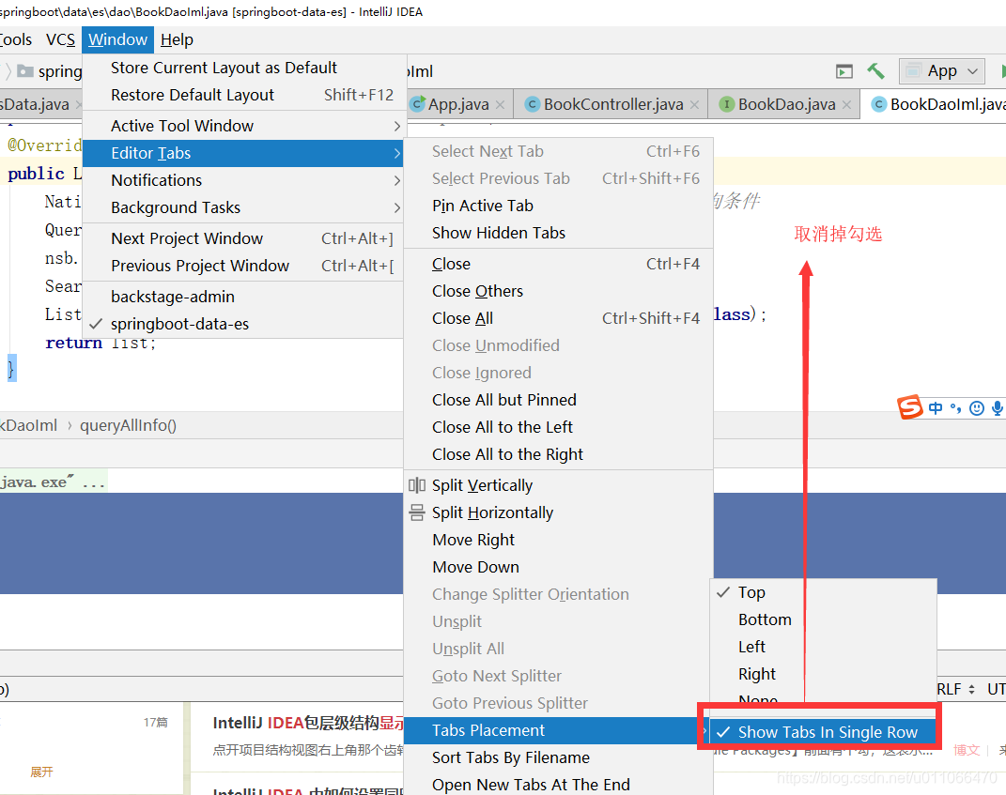The height and width of the screenshot is (795, 1006).
Task: Switch to backstage-admin project window
Action: 244,297
